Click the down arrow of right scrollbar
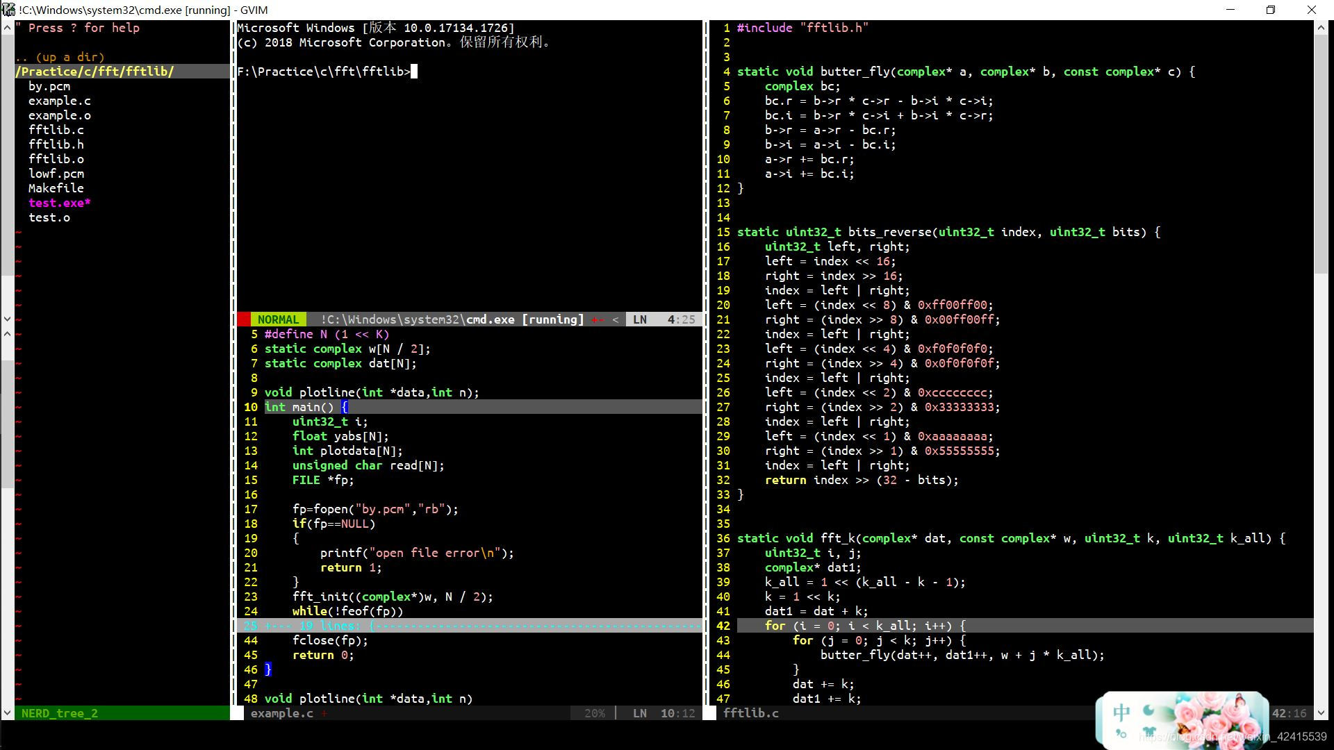This screenshot has width=1334, height=750. point(1321,712)
